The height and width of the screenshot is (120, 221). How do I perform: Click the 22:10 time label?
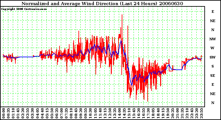187,113
